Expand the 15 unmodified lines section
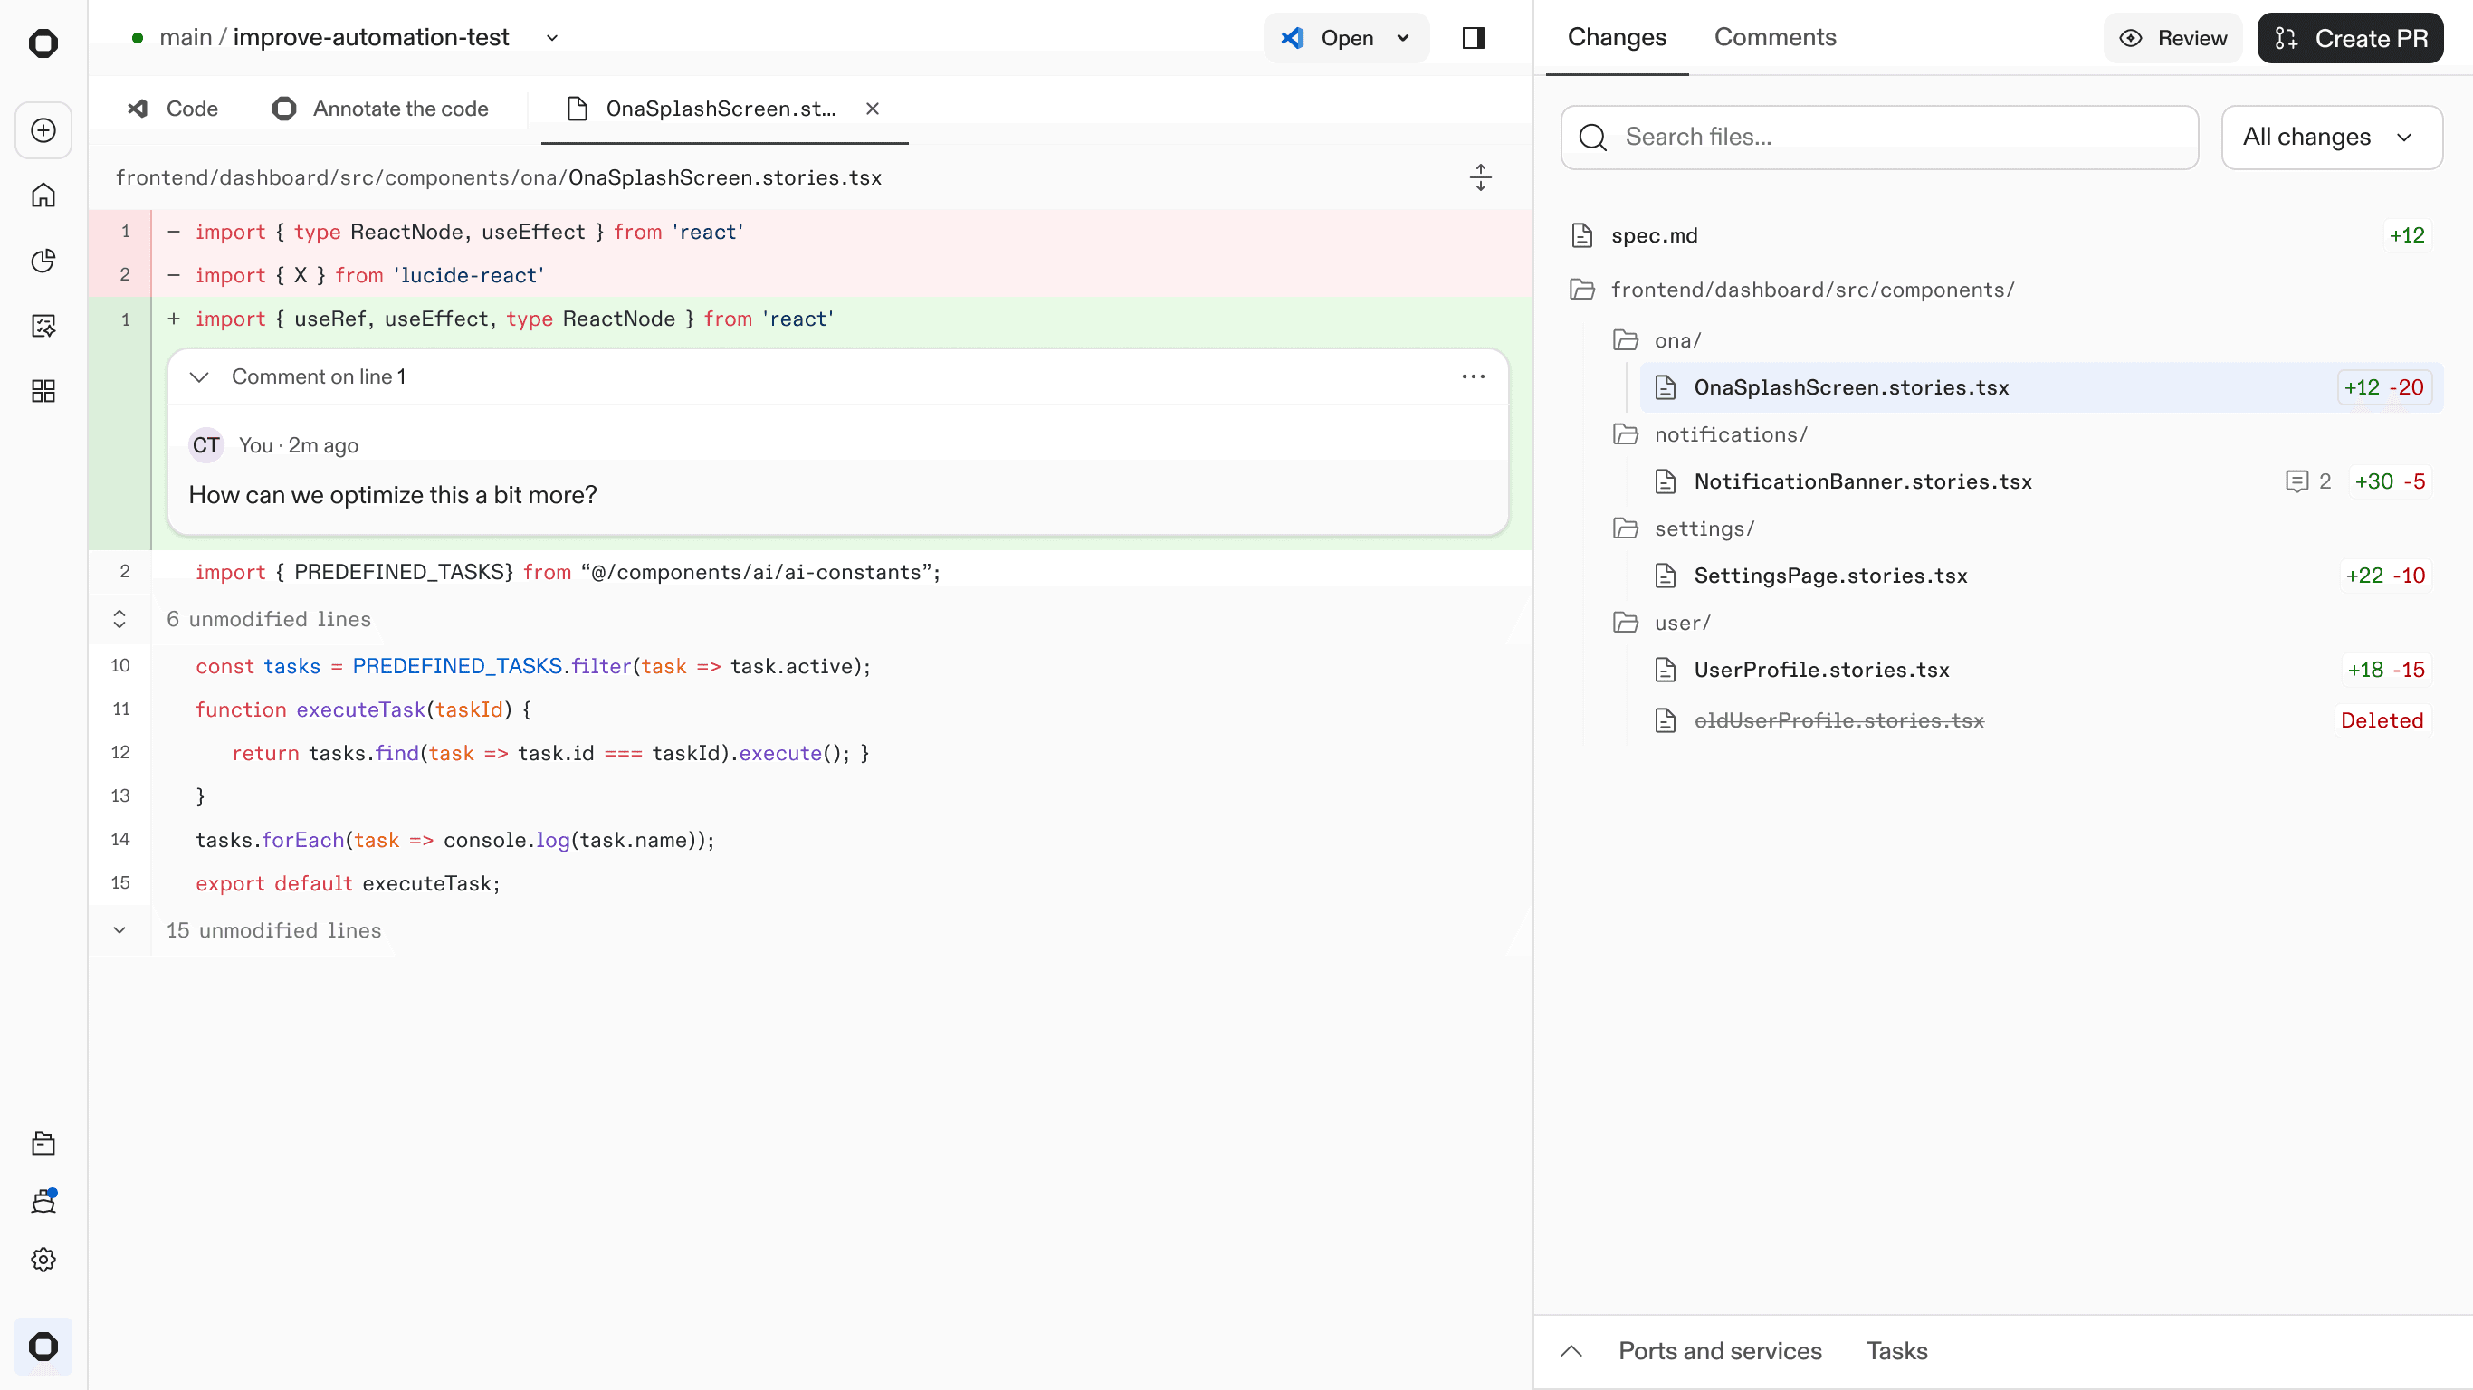This screenshot has width=2473, height=1390. pyautogui.click(x=119, y=930)
